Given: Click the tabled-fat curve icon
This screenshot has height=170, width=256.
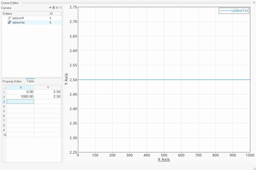Looking at the screenshot, I should click(x=10, y=22).
